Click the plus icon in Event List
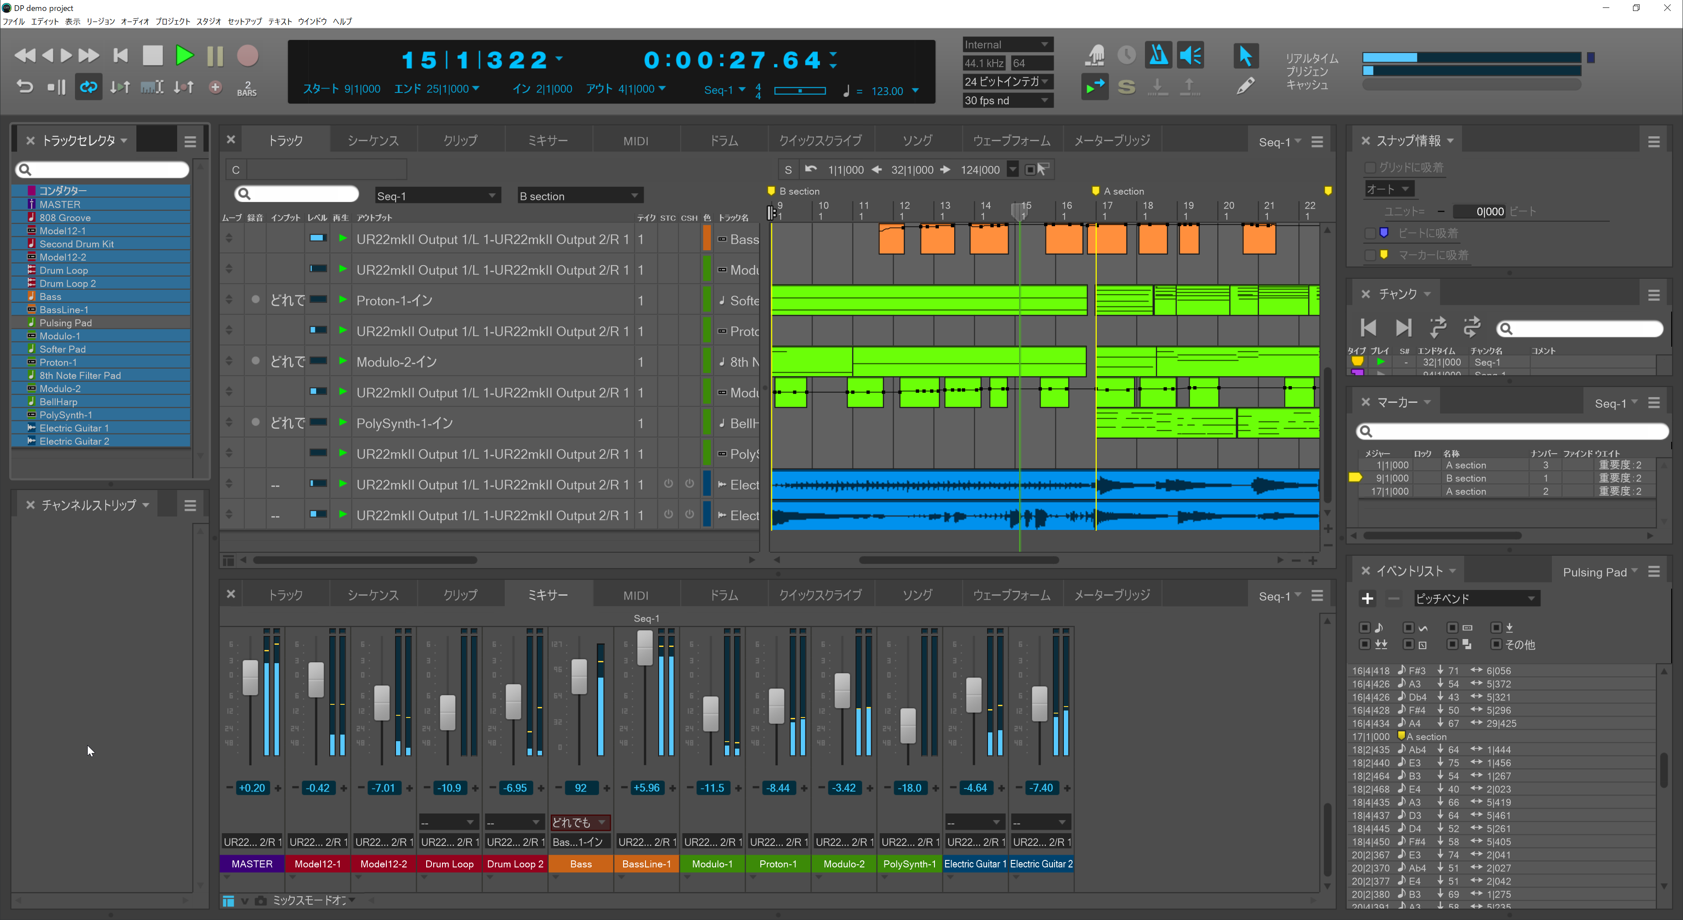 1367,598
